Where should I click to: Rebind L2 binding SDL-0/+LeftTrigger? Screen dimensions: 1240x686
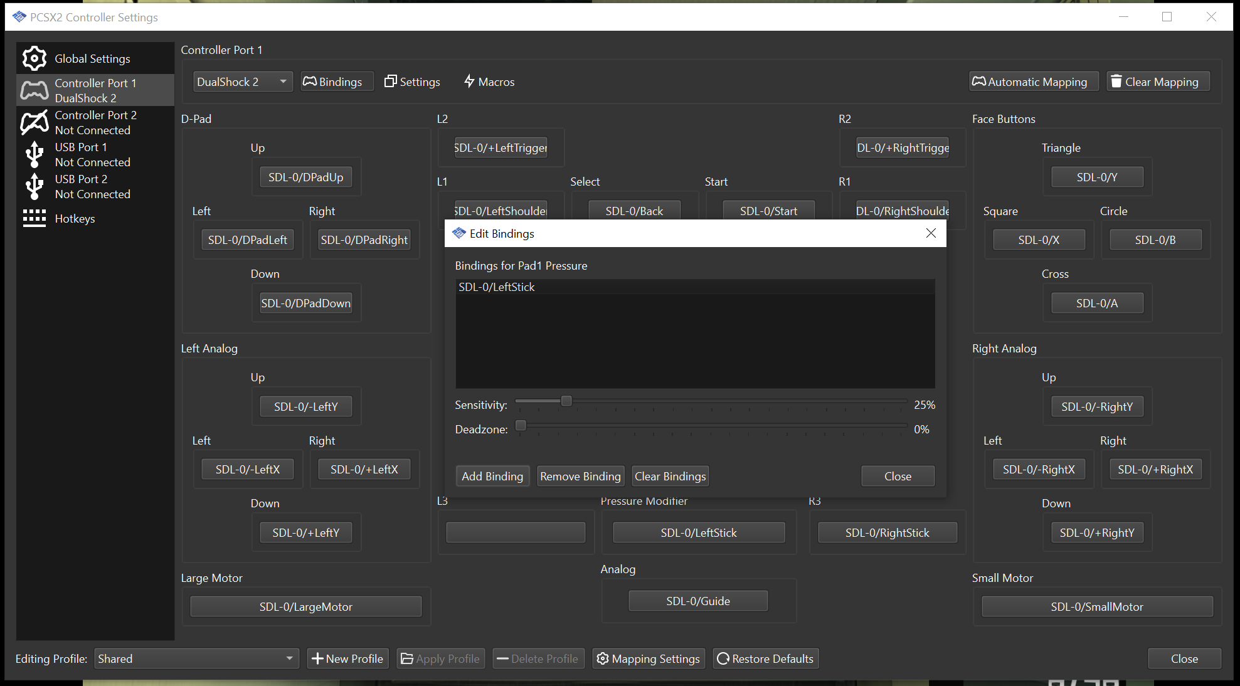501,147
